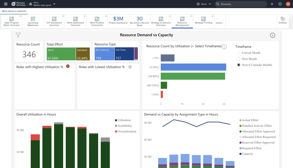Click the Planview Portfolios logo
293x168 pixels.
click(19, 4)
